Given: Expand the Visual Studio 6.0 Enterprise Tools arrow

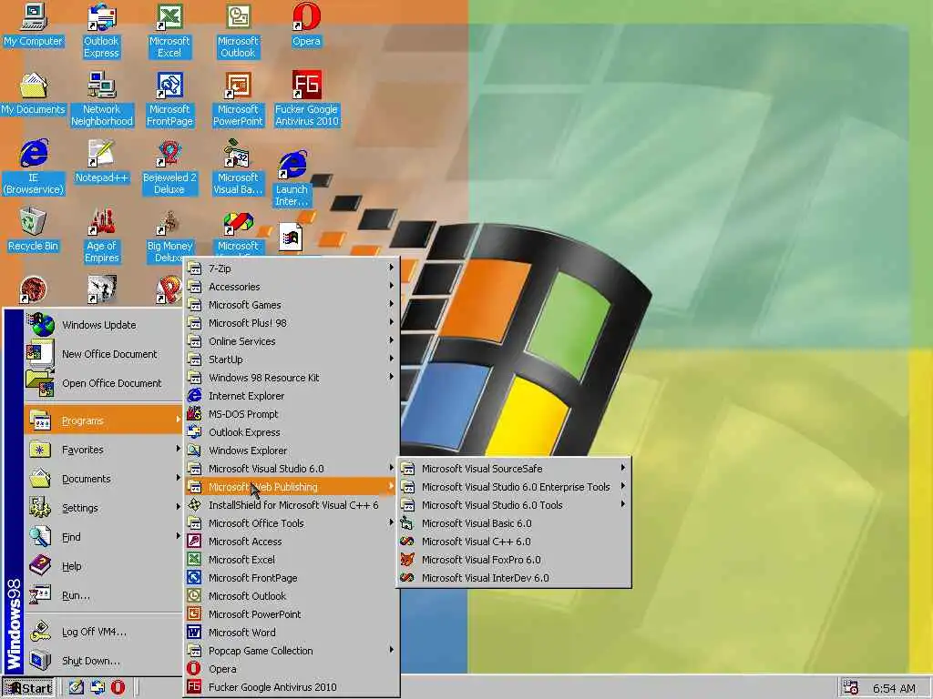Looking at the screenshot, I should tap(623, 486).
